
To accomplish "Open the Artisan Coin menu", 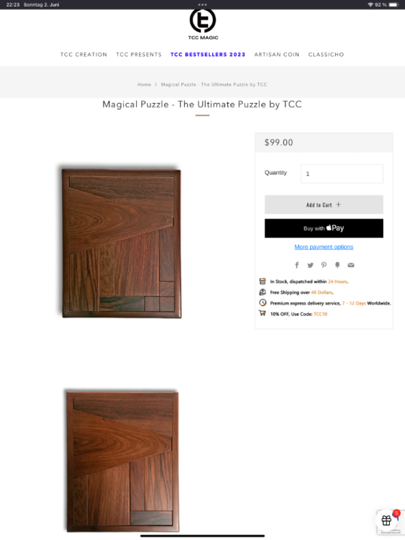I will pyautogui.click(x=277, y=55).
